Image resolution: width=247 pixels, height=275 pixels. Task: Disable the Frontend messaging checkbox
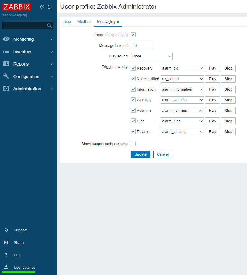(133, 35)
